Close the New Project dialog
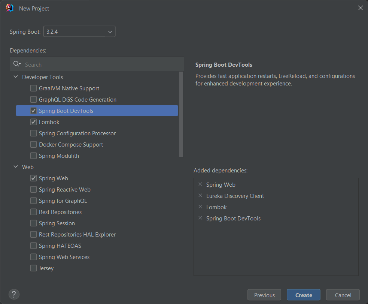 click(x=361, y=8)
